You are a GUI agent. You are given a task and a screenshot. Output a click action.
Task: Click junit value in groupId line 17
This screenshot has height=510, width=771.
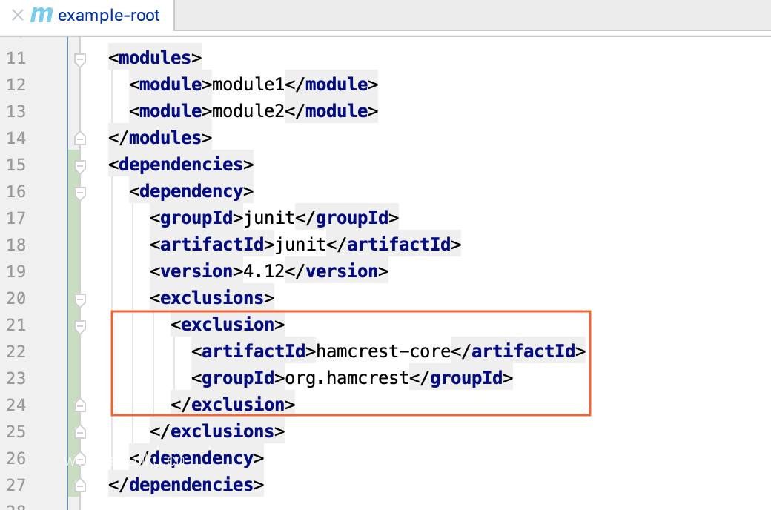pos(269,217)
